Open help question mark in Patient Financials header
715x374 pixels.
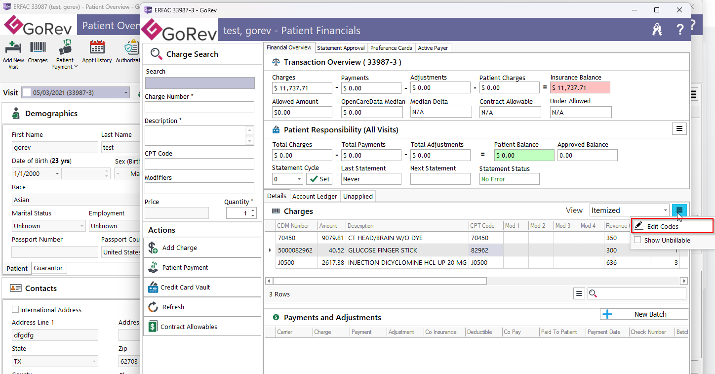(680, 30)
